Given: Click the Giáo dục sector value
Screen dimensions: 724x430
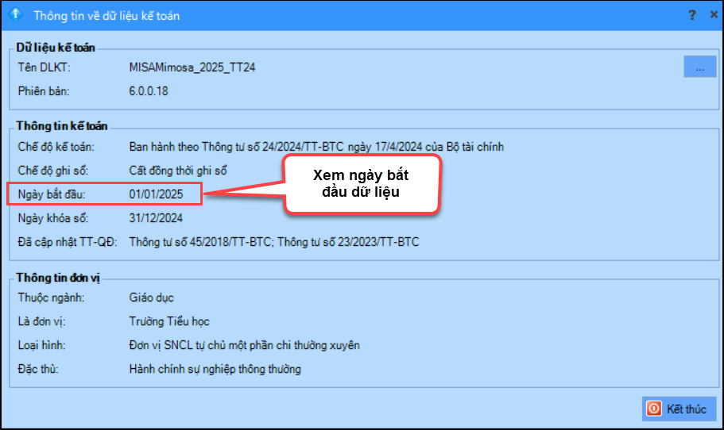Looking at the screenshot, I should point(151,298).
